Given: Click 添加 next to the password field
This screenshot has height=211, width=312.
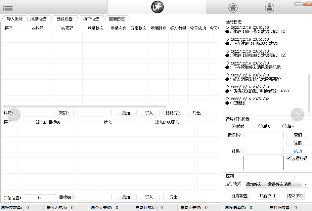Looking at the screenshot, I should 126,113.
